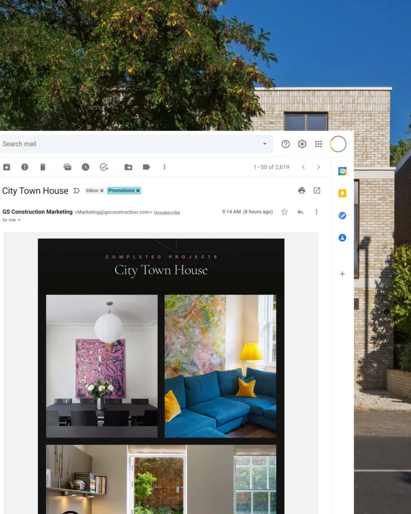Click the Unsubscribe link
This screenshot has width=411, height=514.
167,213
